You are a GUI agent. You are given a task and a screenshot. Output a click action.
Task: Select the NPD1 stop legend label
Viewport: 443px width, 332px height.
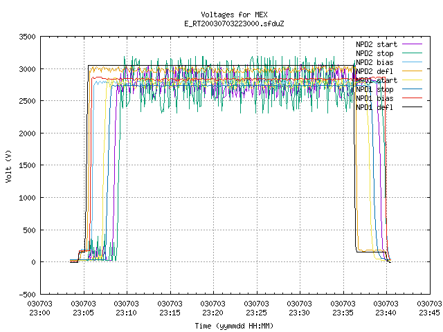tap(374, 89)
